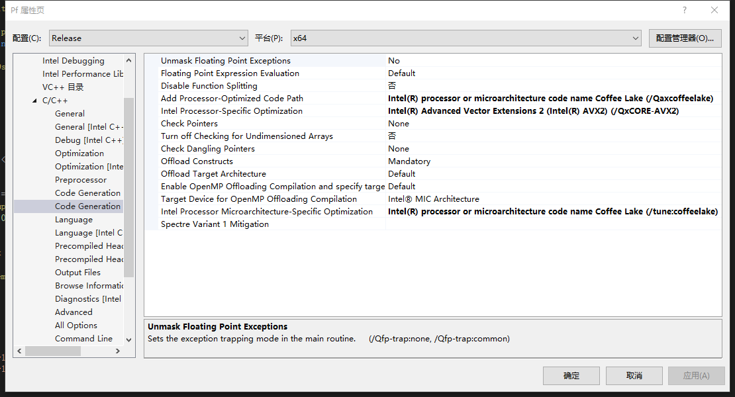The height and width of the screenshot is (397, 735).
Task: Click tree horizontal scrollbar left arrow
Action: (x=19, y=351)
